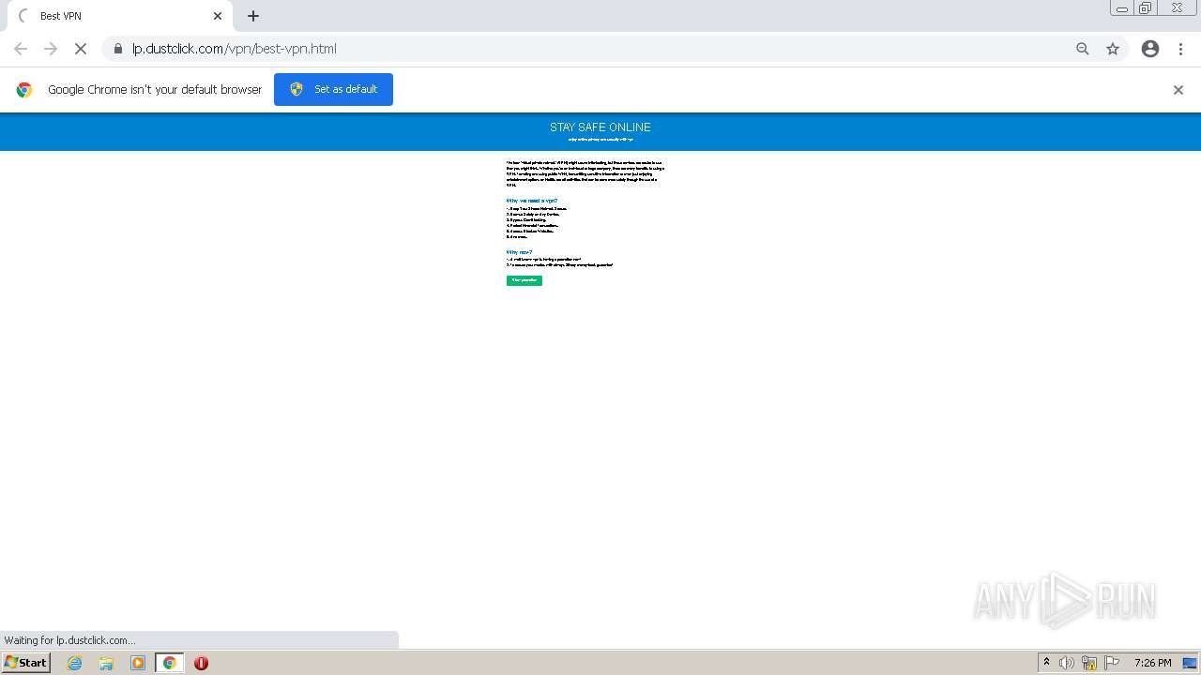Bookmark this page with the star
1201x675 pixels.
point(1113,49)
